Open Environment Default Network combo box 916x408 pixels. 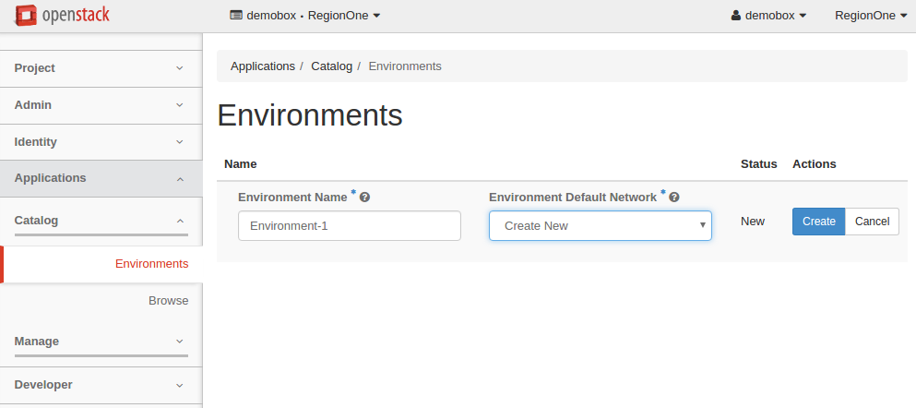pyautogui.click(x=600, y=225)
